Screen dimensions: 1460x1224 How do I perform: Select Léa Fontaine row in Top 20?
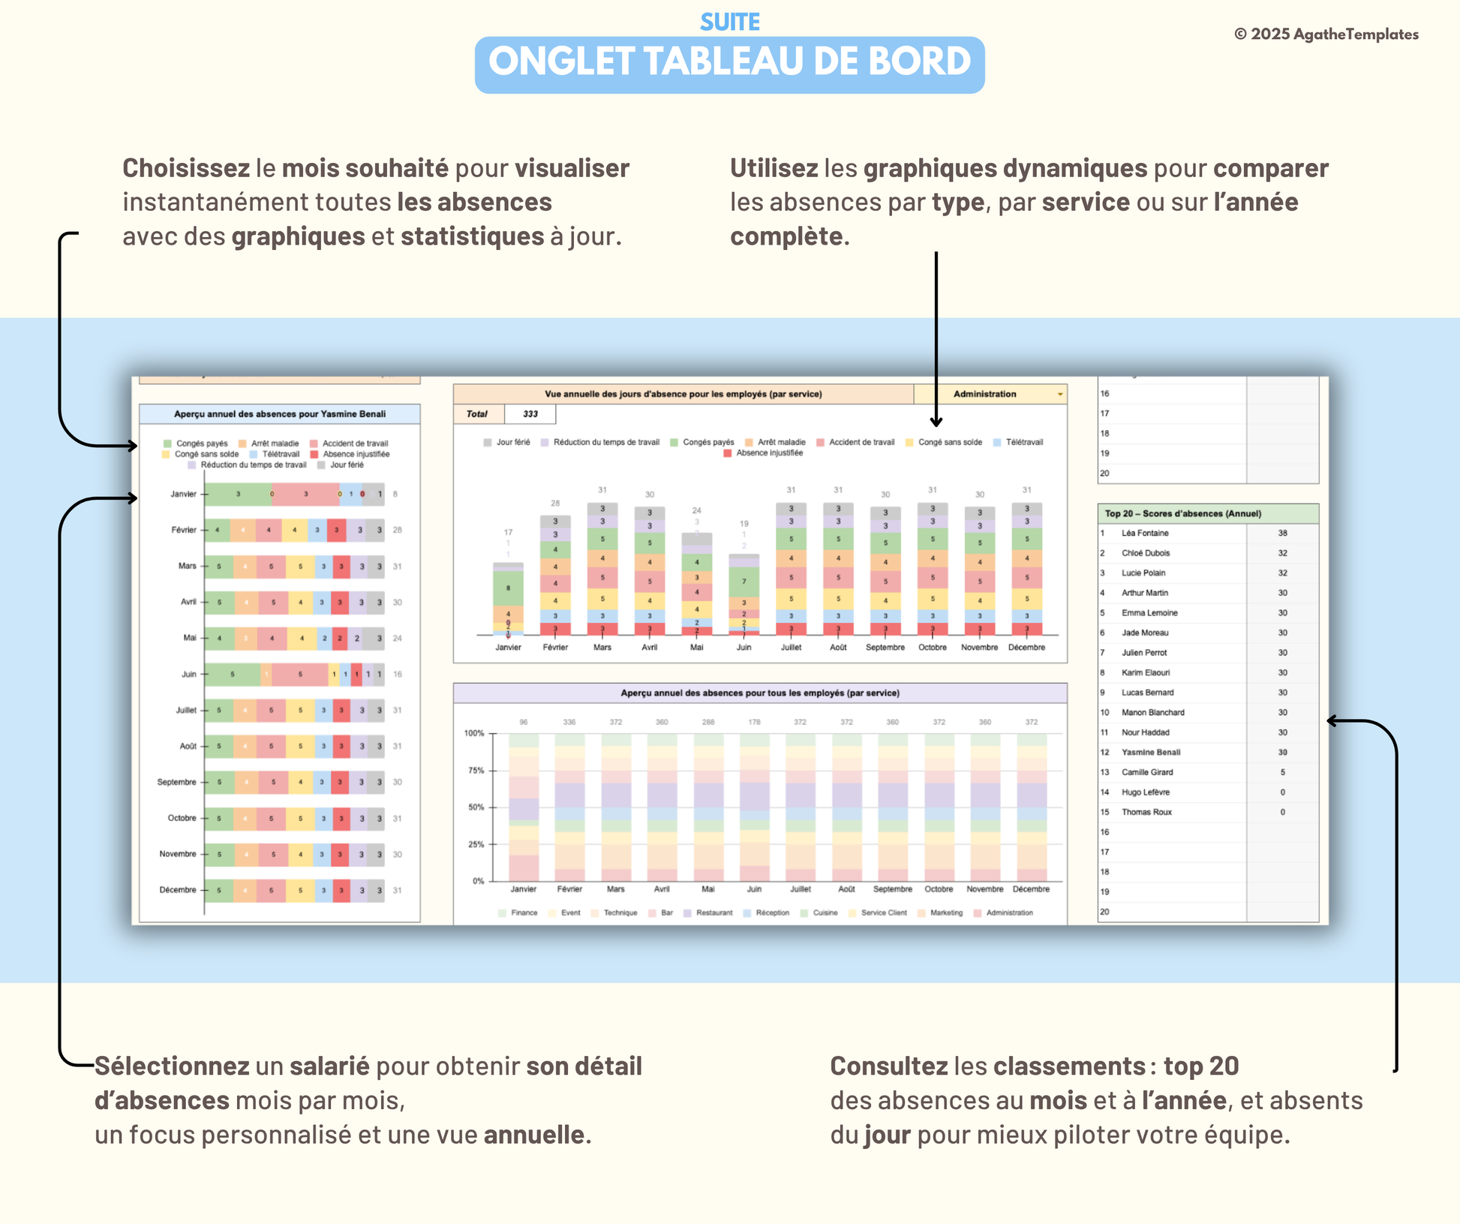click(x=1145, y=534)
